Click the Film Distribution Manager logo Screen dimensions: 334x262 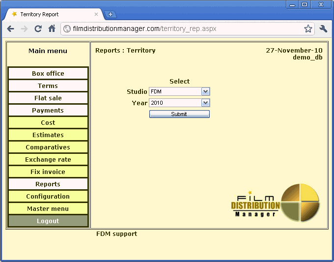coord(275,203)
